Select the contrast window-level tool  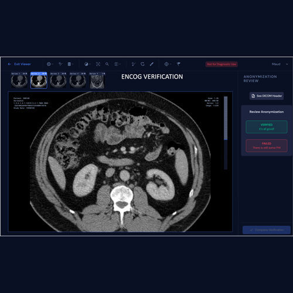[86, 64]
